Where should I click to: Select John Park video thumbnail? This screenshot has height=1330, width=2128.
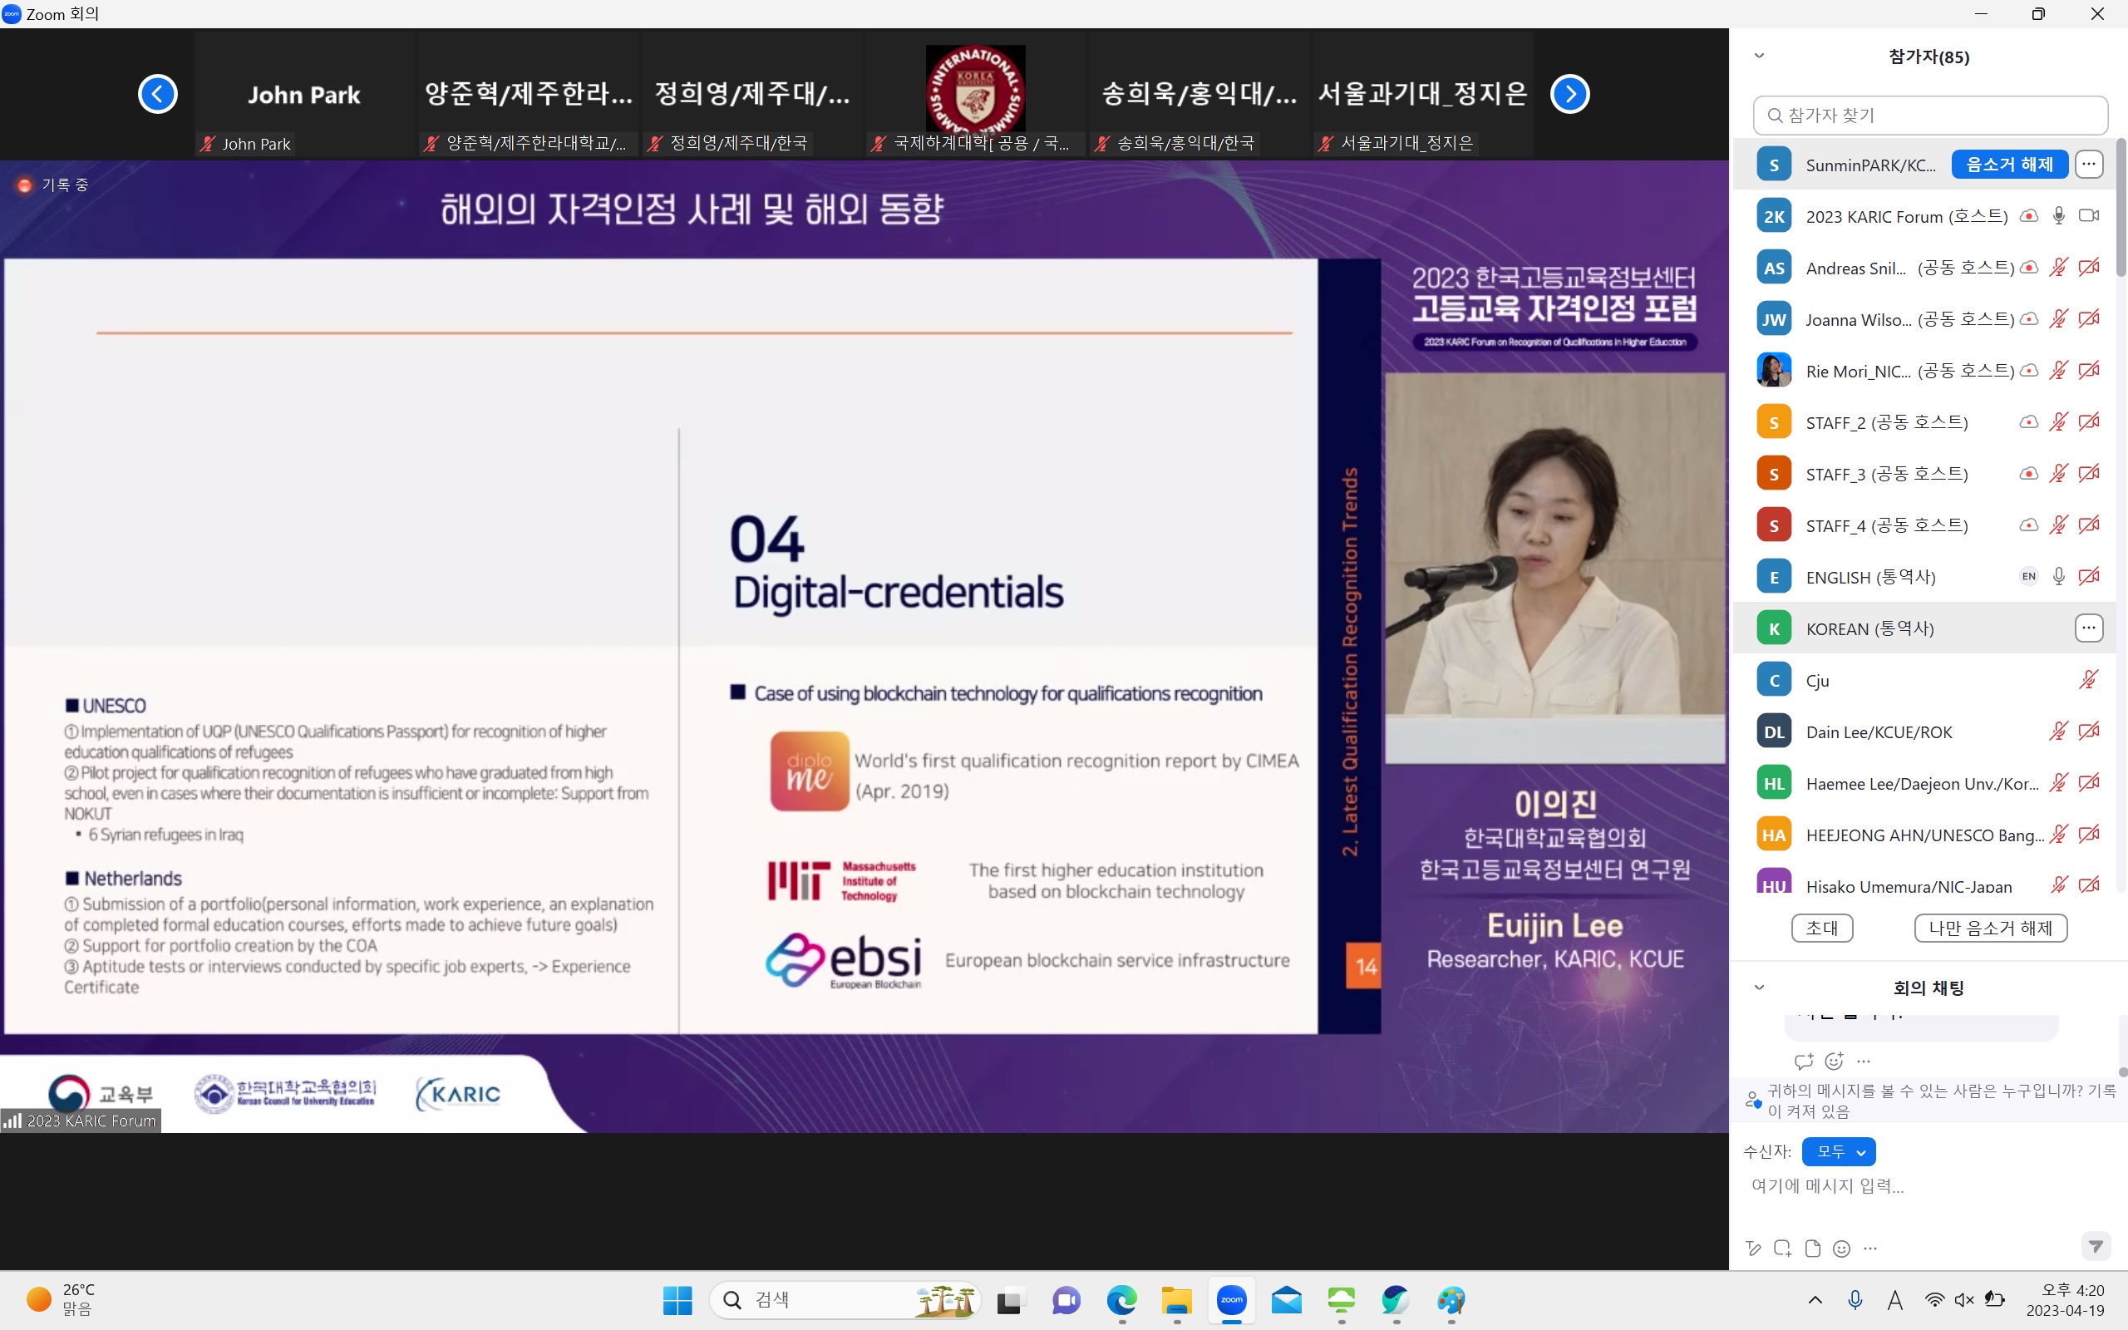tap(304, 94)
